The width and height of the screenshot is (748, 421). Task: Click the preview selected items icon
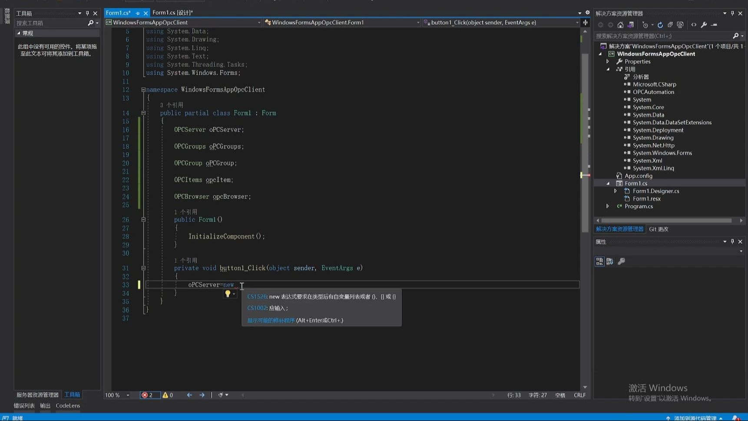(x=714, y=25)
